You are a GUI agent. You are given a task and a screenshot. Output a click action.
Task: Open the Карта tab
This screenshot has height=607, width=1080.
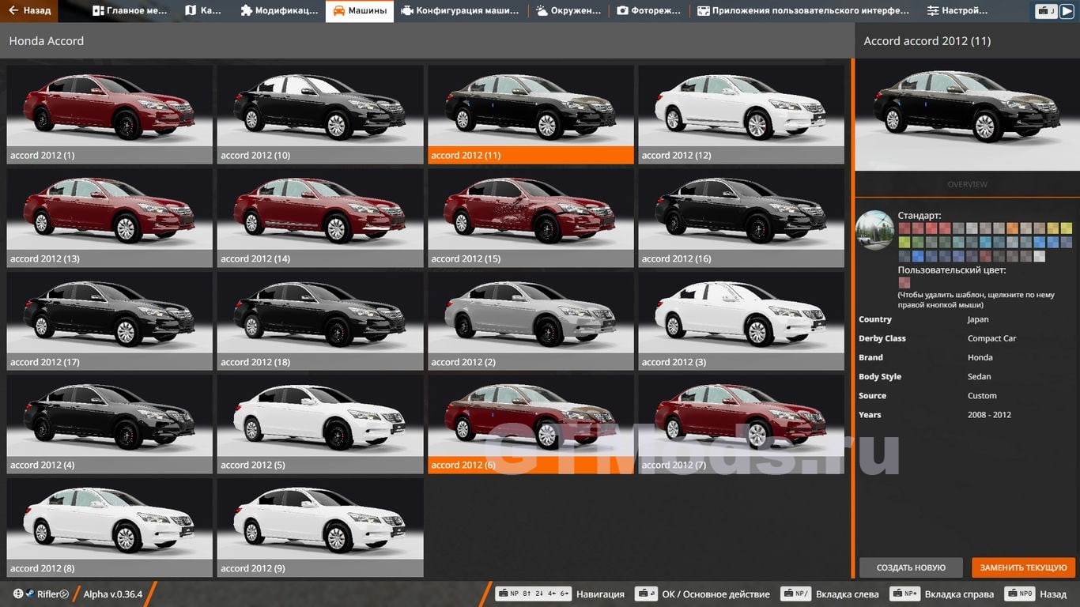coord(203,11)
